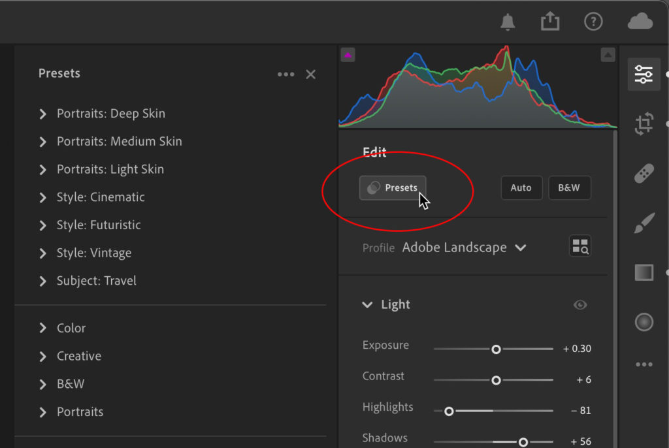Click the Exposure value + 0.30
The image size is (669, 448).
(577, 349)
